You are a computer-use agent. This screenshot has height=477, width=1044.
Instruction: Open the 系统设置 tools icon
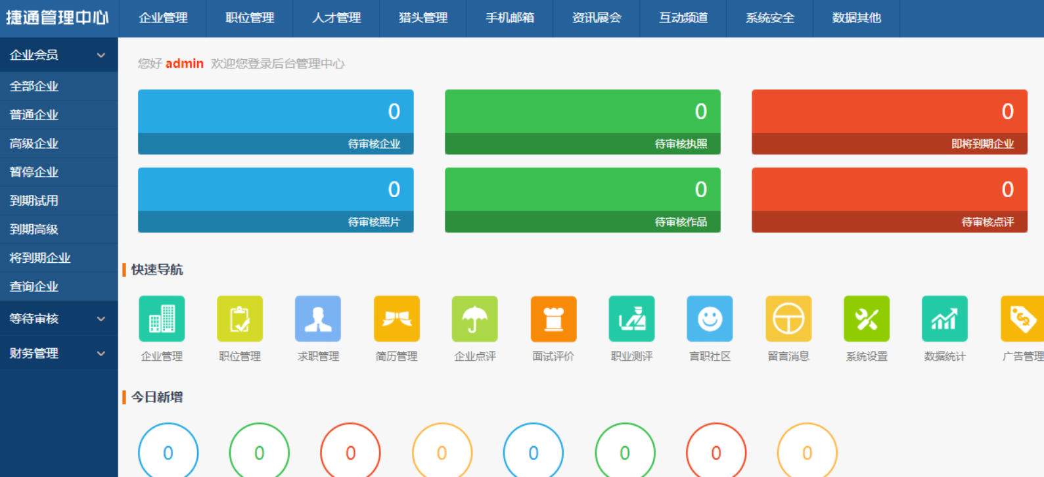click(x=867, y=319)
